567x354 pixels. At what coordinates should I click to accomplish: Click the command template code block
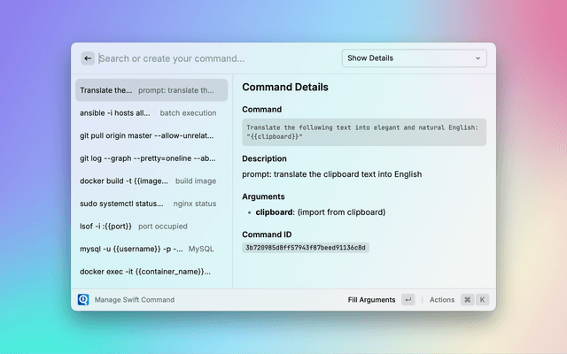point(363,132)
